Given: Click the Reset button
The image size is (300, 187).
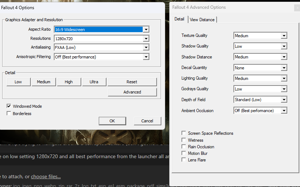Looking at the screenshot, I should [132, 82].
